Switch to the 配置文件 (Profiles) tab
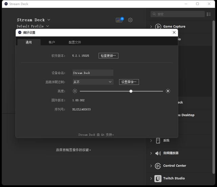Viewport: 217px width, 187px height. (x=75, y=42)
